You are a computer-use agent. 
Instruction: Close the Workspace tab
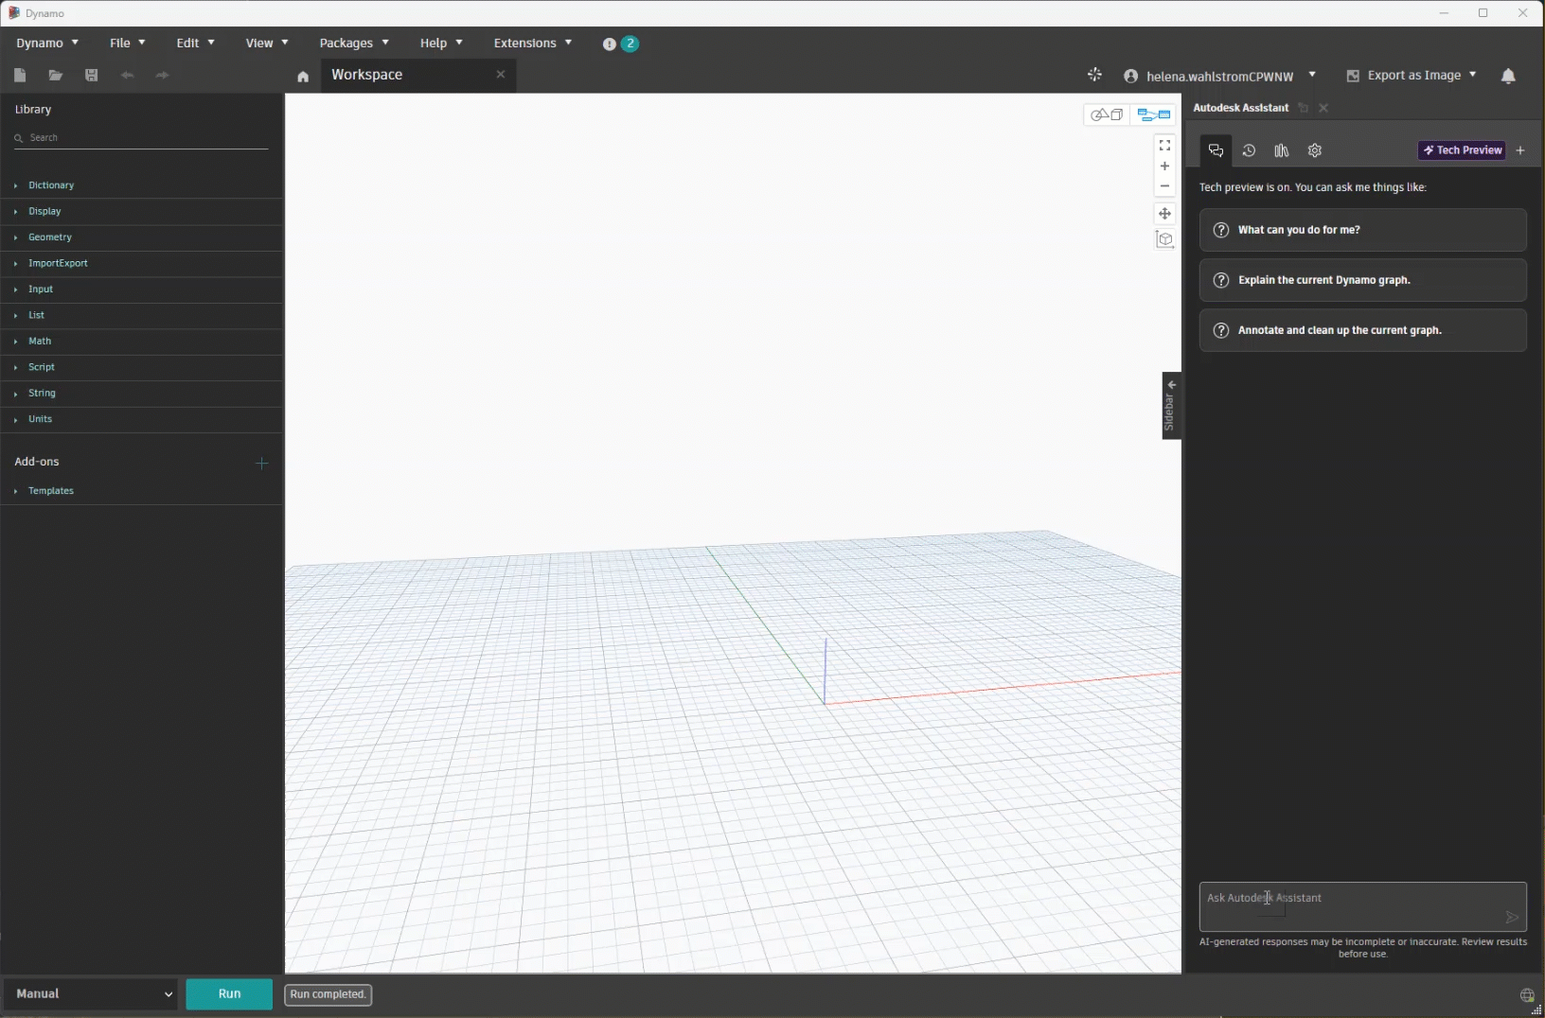pyautogui.click(x=501, y=75)
